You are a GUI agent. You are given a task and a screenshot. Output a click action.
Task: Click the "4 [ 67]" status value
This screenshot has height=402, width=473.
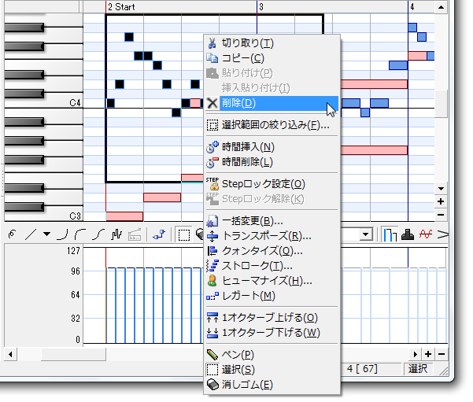(362, 369)
